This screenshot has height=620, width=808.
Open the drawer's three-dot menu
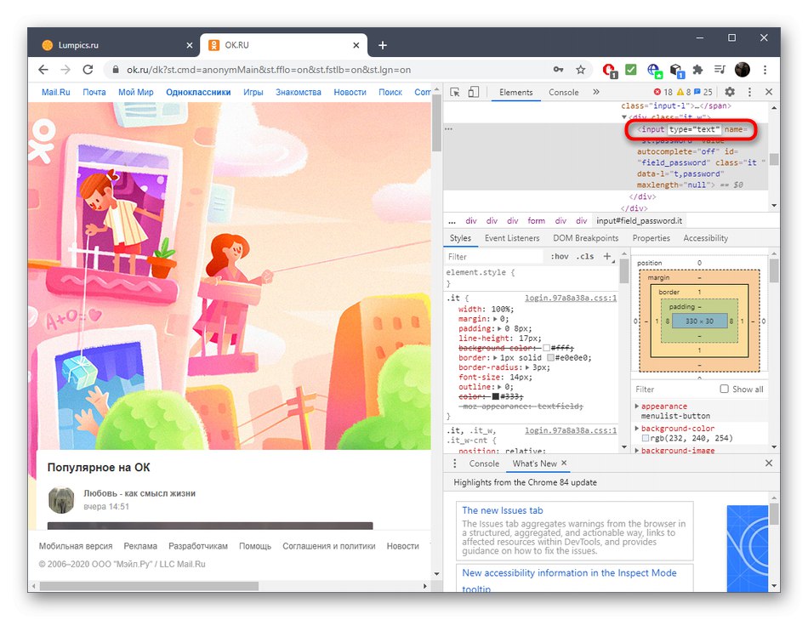[x=454, y=464]
